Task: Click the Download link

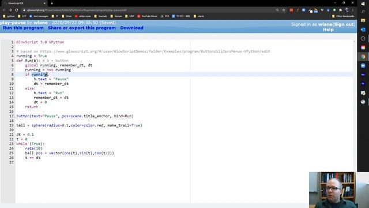Action: coord(132,28)
